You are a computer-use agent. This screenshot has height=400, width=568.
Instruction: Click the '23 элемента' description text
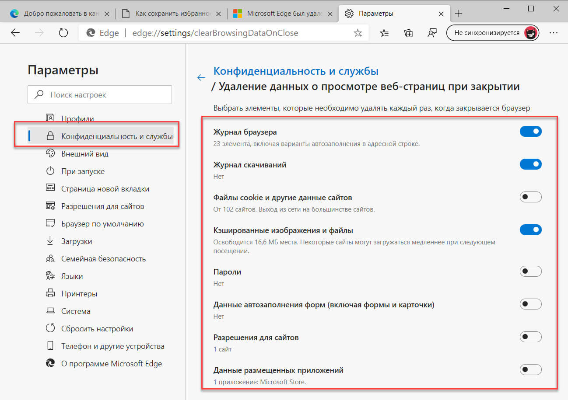pos(316,144)
